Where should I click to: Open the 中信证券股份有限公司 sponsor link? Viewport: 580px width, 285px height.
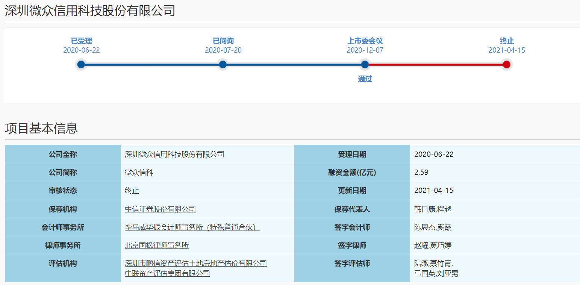[x=160, y=209]
